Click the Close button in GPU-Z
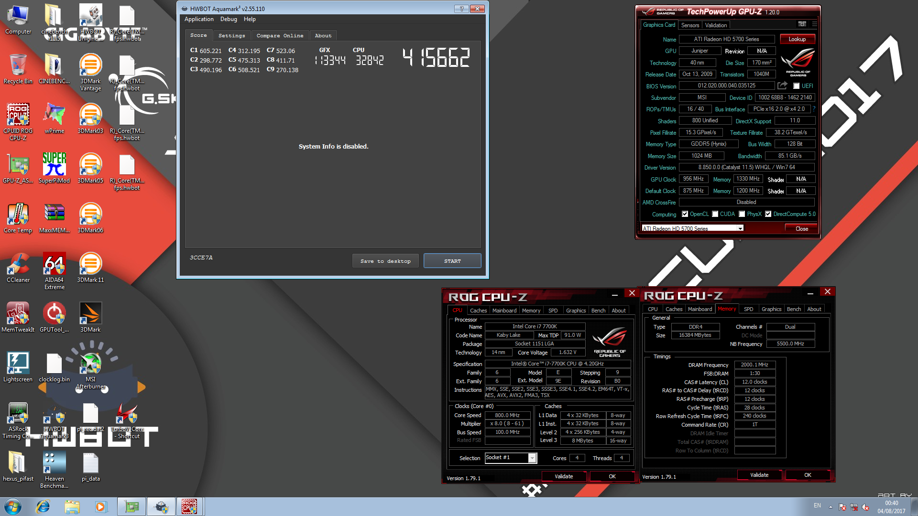This screenshot has height=516, width=918. pyautogui.click(x=802, y=229)
